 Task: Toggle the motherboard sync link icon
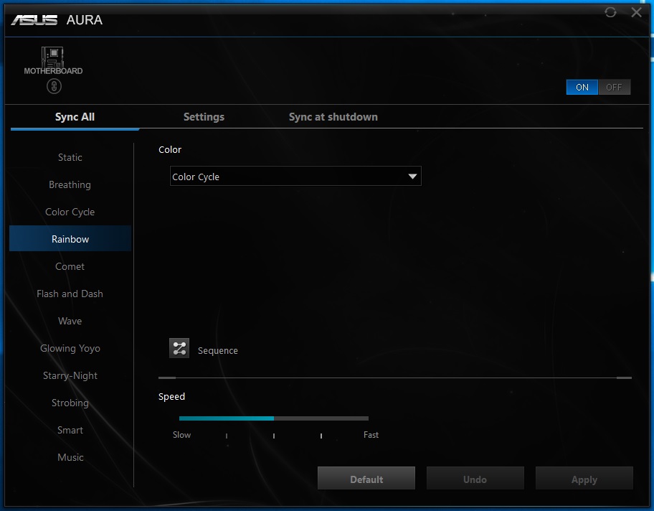click(x=54, y=86)
